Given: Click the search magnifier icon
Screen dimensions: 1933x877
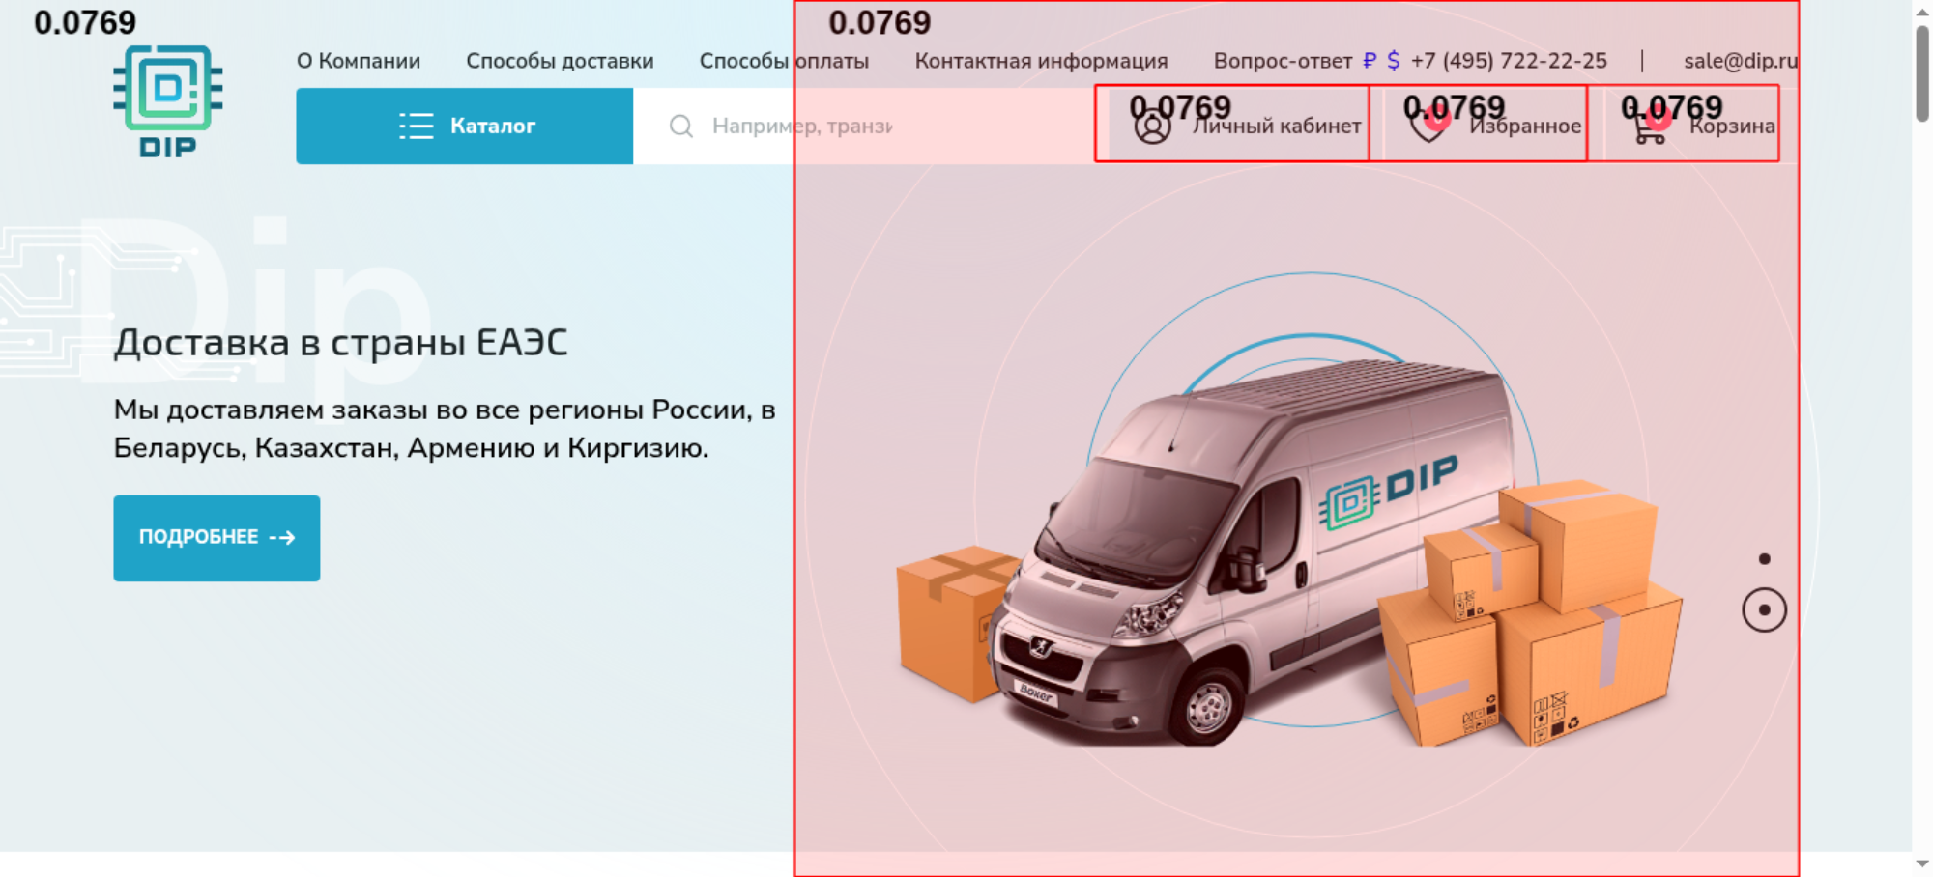Looking at the screenshot, I should tap(681, 127).
